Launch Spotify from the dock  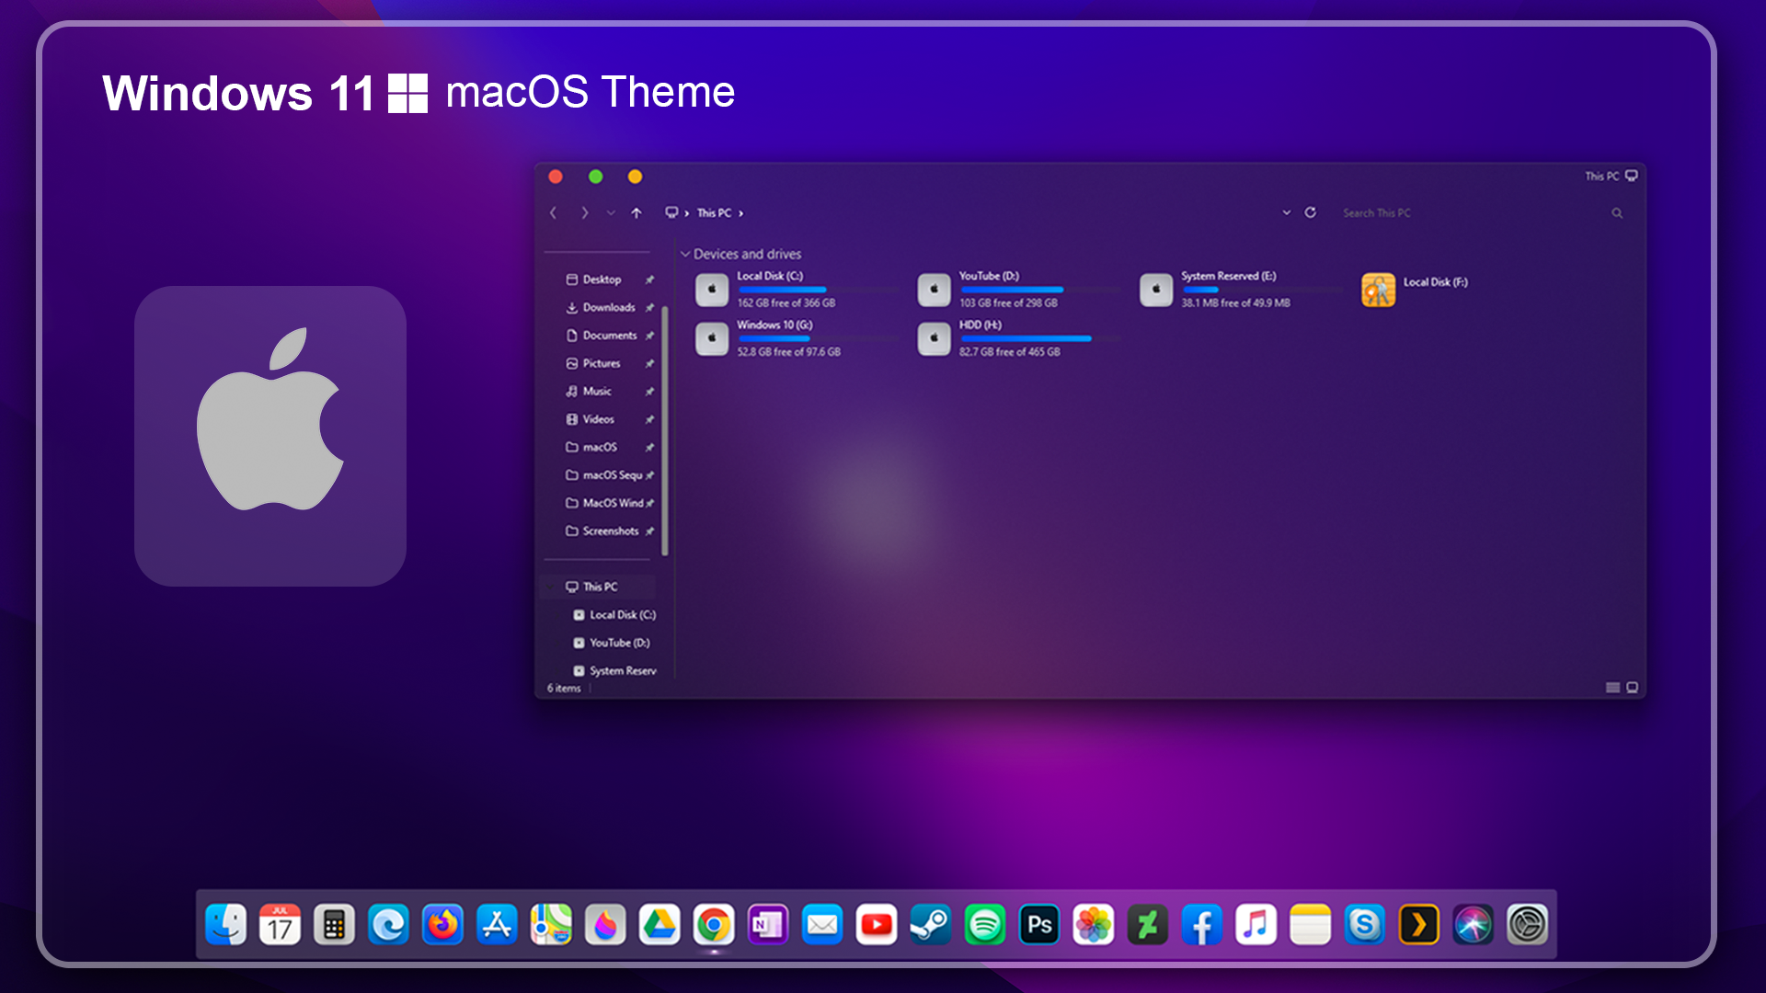(986, 925)
